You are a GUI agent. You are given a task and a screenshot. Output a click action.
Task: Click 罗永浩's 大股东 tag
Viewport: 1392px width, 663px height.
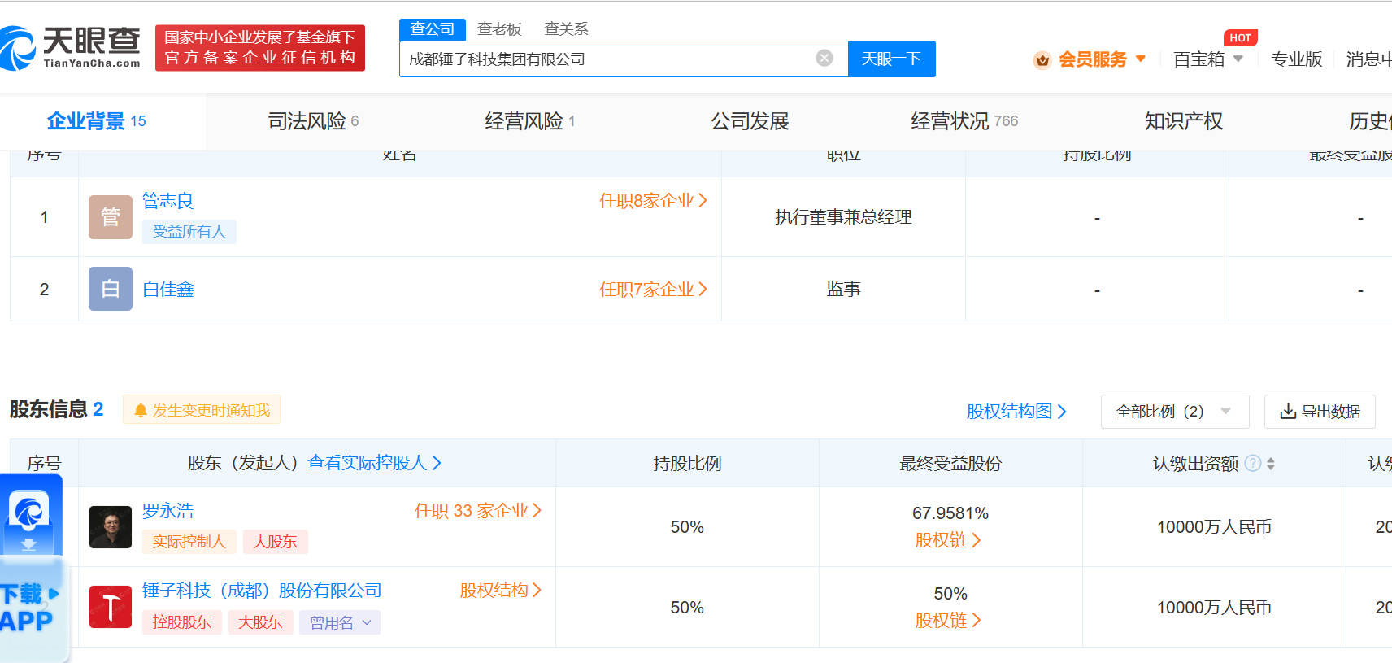[x=276, y=542]
